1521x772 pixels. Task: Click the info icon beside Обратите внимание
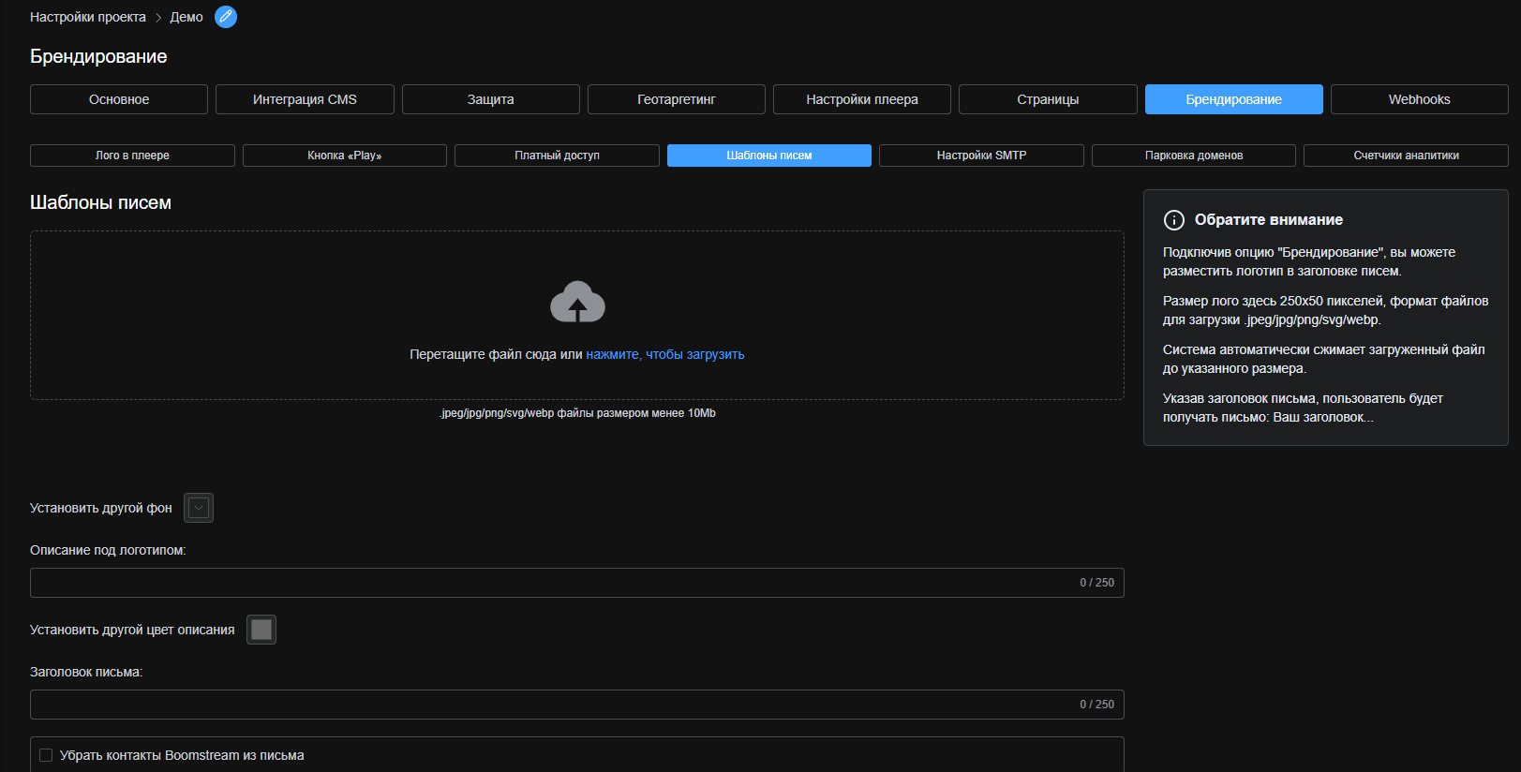pos(1174,220)
